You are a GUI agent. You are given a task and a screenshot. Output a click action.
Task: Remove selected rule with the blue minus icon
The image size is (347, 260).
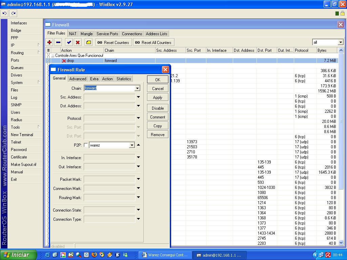click(x=58, y=42)
